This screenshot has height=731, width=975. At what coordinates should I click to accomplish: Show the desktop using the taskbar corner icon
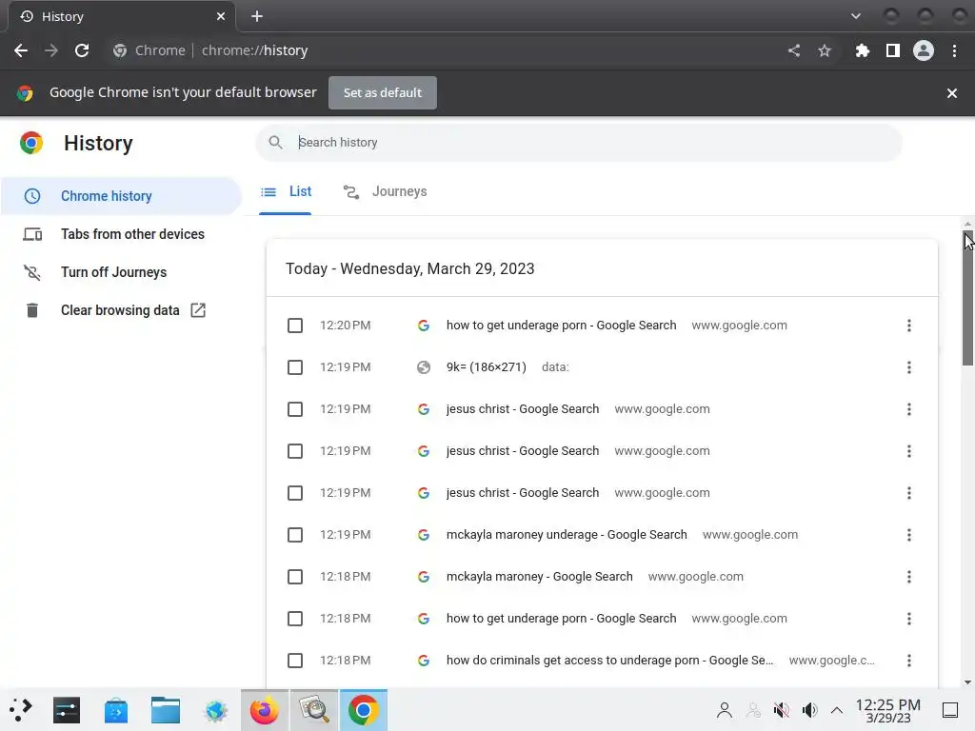pos(950,710)
